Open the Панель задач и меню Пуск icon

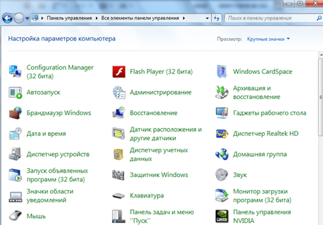(119, 216)
